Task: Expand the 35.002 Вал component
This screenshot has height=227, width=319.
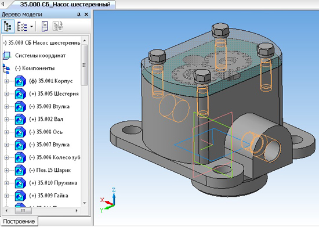Action: tap(6, 119)
